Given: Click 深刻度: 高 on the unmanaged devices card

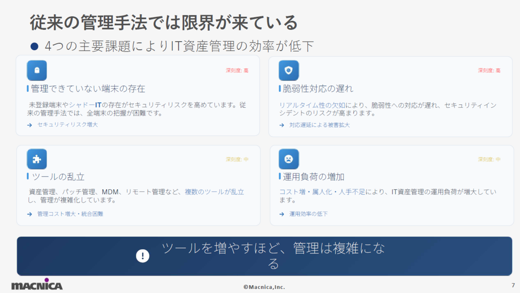Looking at the screenshot, I should pyautogui.click(x=237, y=71).
